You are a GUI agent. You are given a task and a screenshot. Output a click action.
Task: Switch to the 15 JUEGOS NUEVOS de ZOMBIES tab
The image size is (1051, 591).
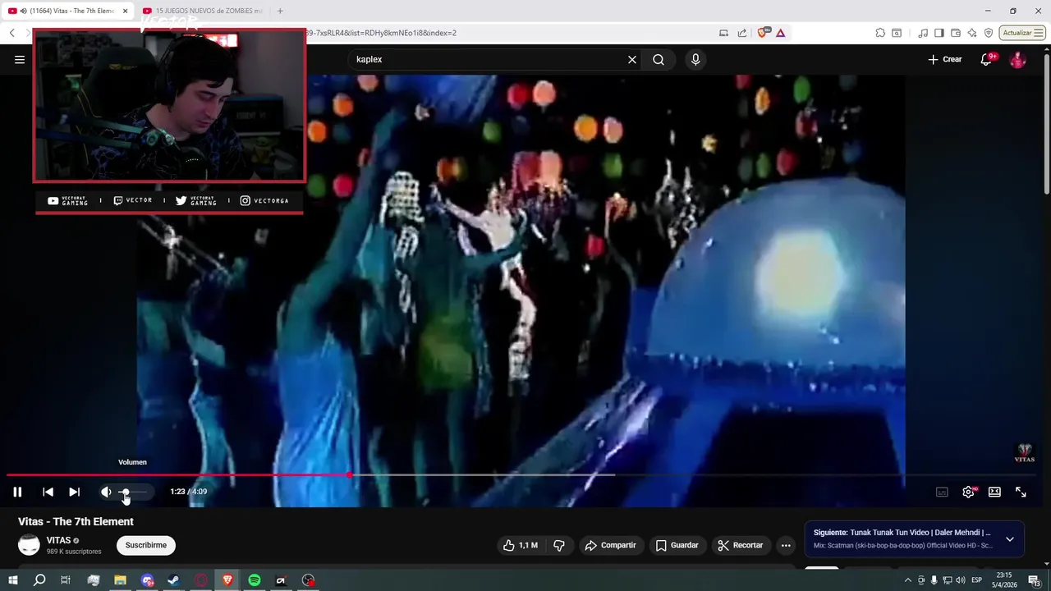pyautogui.click(x=204, y=11)
